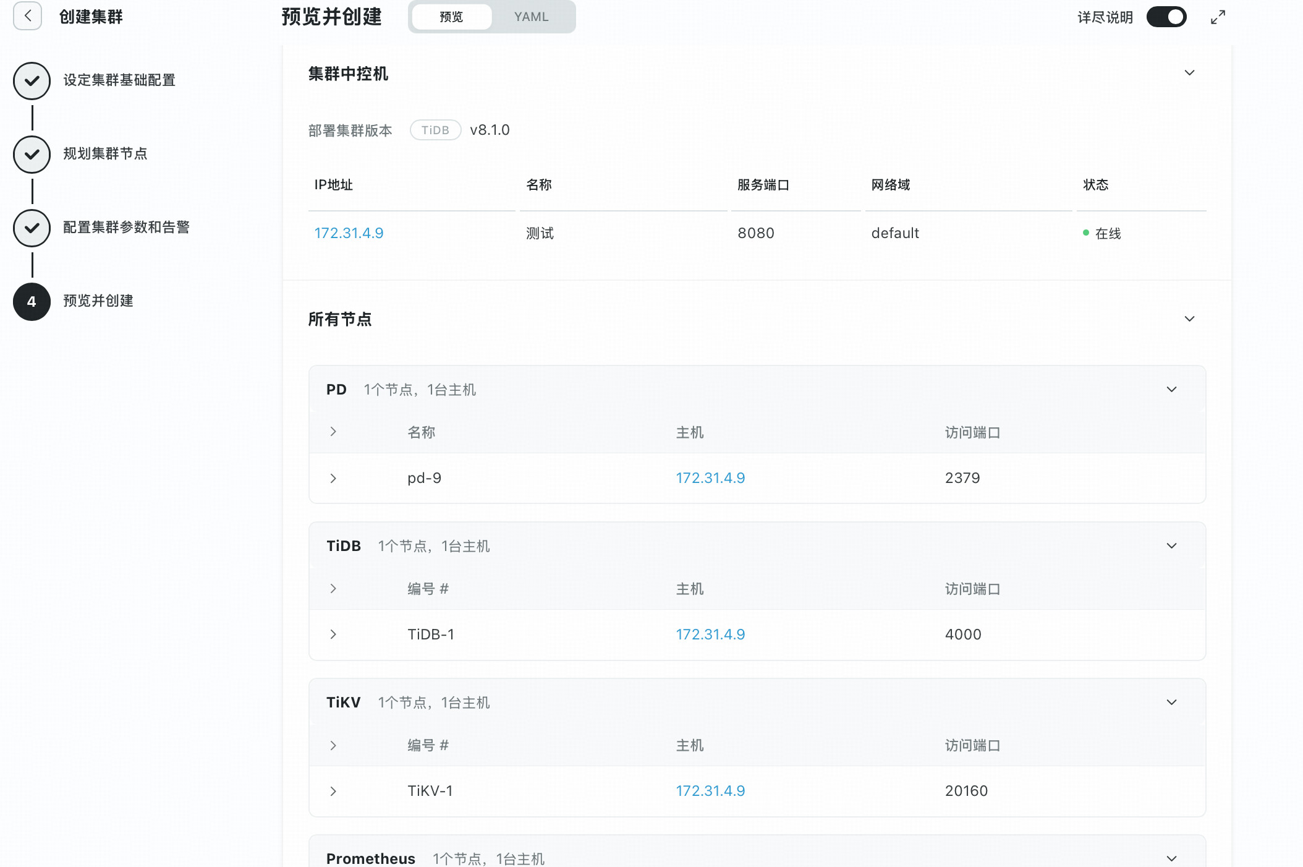Expand all rows in PD table header

[333, 432]
